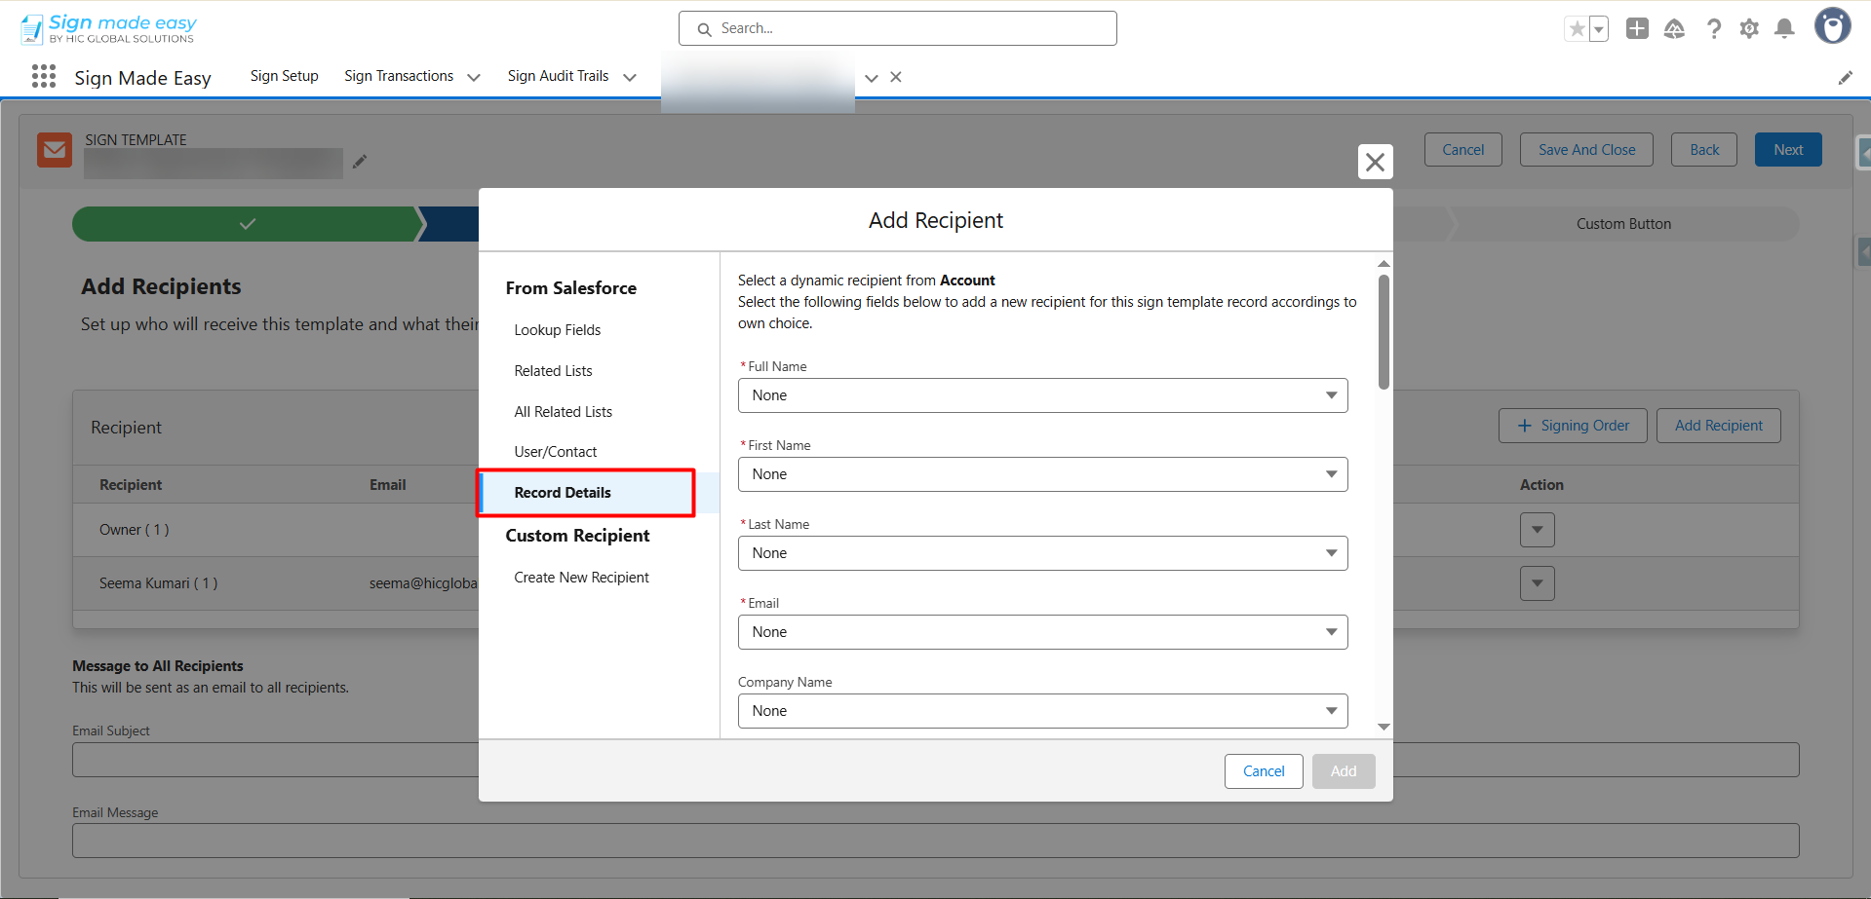Click Cancel in the dialog footer

(x=1264, y=771)
